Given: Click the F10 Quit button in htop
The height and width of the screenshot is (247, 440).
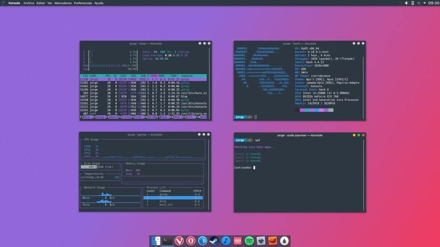Looking at the screenshot, I should point(201,117).
